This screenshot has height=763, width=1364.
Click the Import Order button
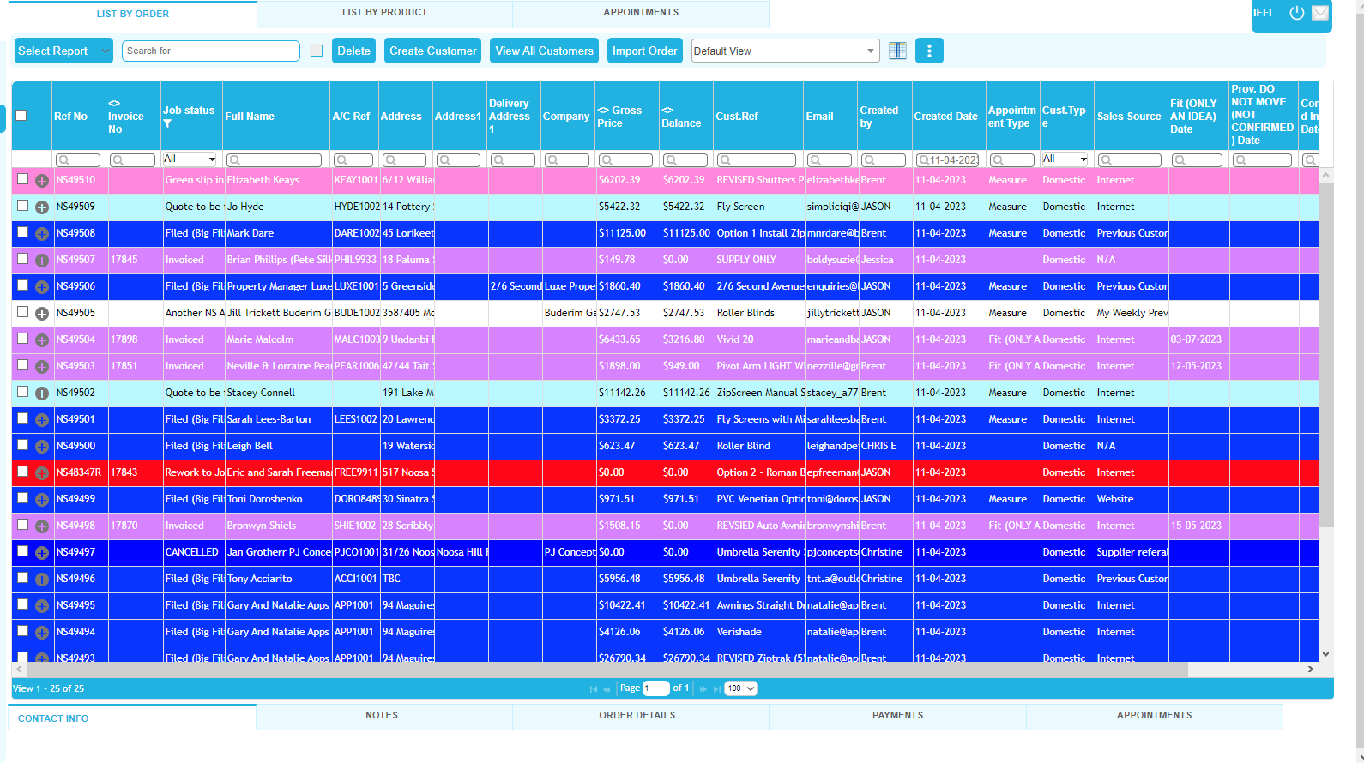pyautogui.click(x=644, y=51)
